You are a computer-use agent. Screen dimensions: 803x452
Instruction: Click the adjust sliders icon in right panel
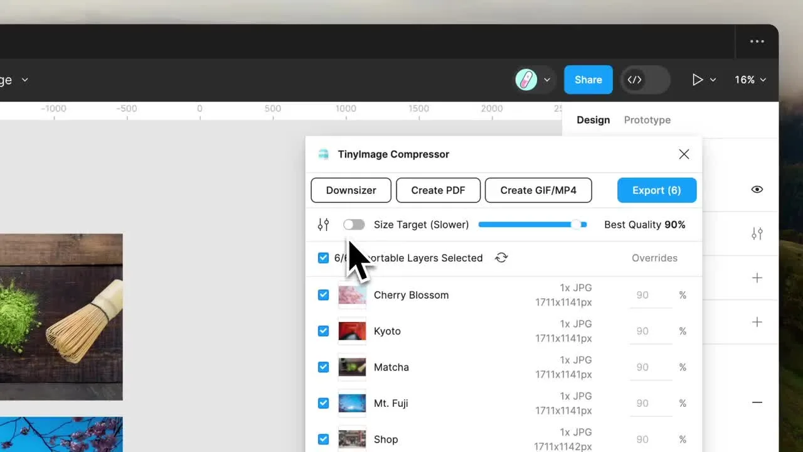pos(757,234)
